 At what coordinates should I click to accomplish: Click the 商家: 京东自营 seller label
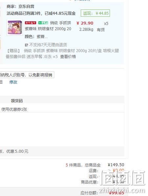click(20, 7)
